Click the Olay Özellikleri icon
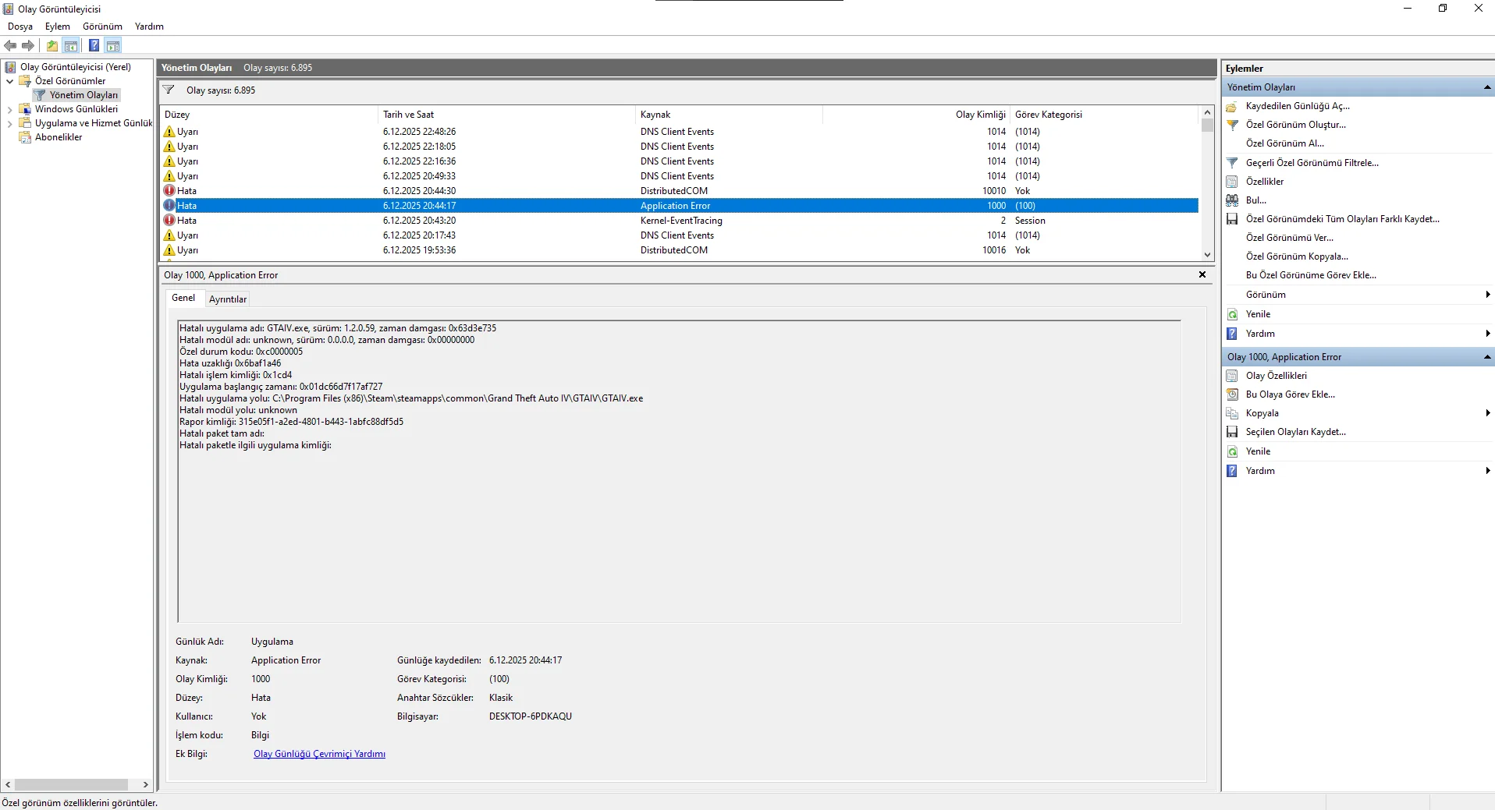1495x810 pixels. coord(1232,376)
